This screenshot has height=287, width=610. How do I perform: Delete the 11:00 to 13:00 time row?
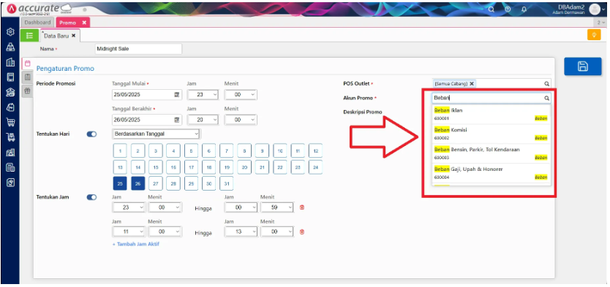(302, 231)
